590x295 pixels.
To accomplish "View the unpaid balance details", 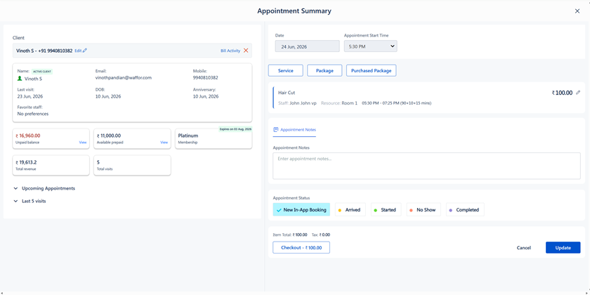I will pyautogui.click(x=83, y=143).
